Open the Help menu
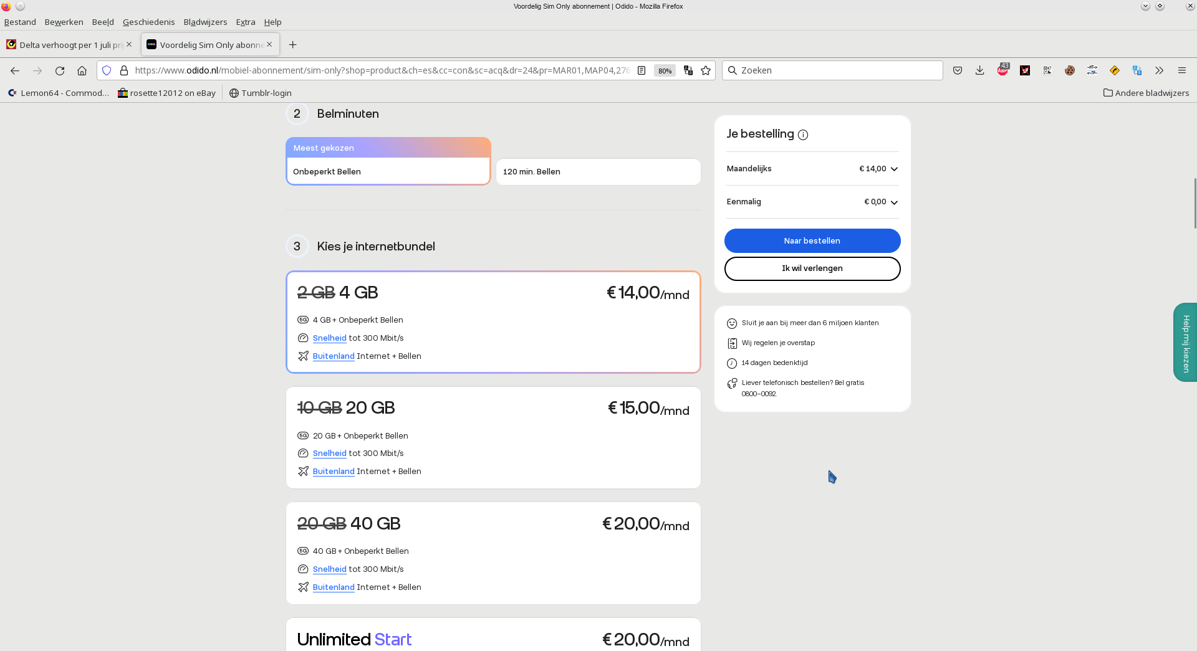The width and height of the screenshot is (1197, 651). pyautogui.click(x=273, y=22)
